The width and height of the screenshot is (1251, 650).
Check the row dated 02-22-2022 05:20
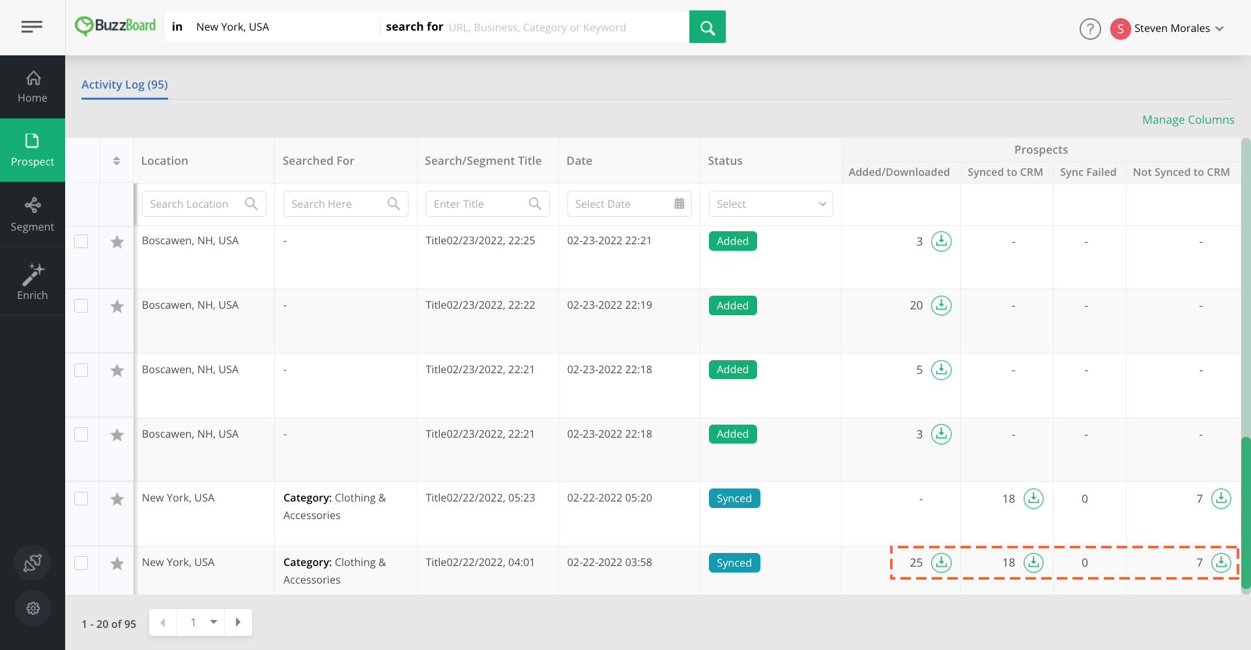[x=81, y=498]
